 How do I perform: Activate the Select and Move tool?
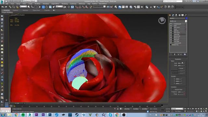click(43, 7)
